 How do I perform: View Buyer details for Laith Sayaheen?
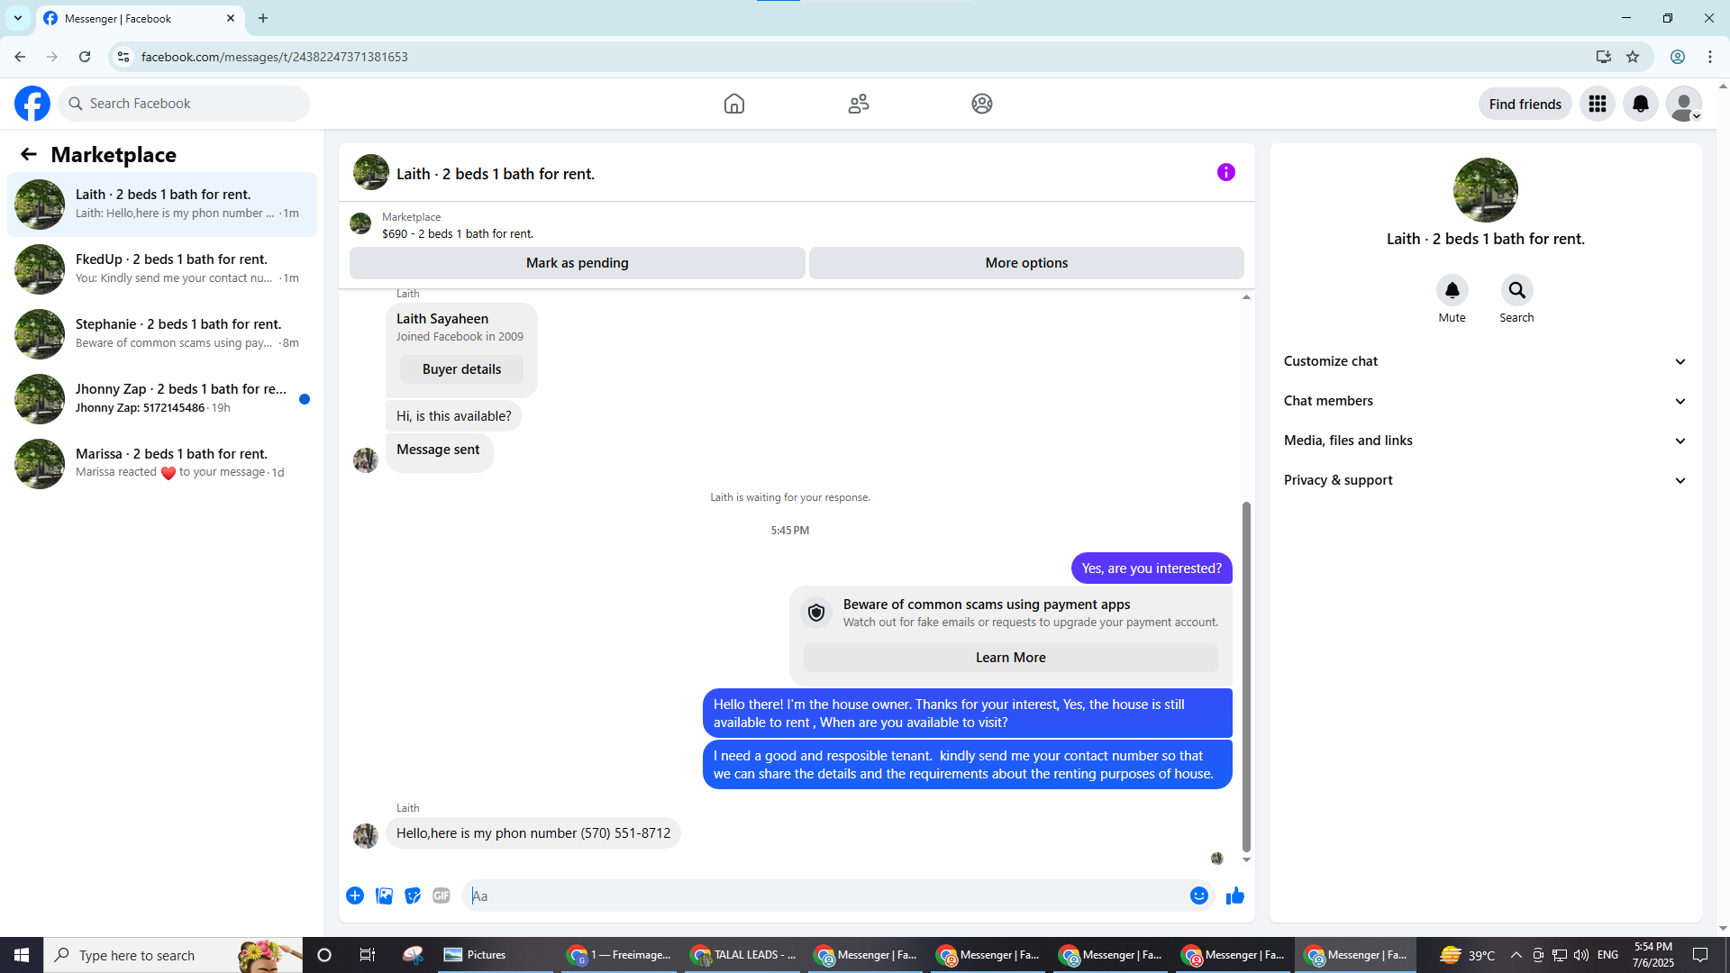coord(461,369)
